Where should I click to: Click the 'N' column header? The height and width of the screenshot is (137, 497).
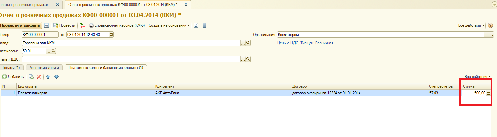pyautogui.click(x=9, y=86)
